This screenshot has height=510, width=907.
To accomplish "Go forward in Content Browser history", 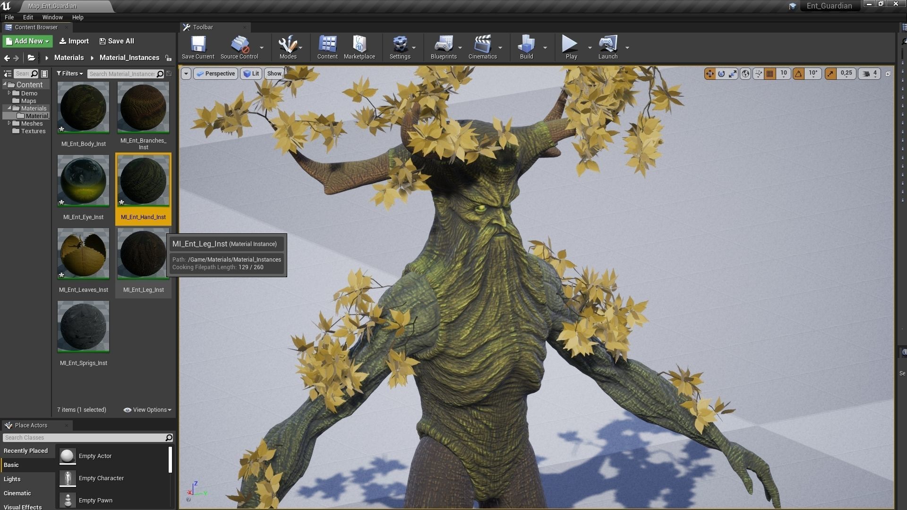I will point(17,58).
